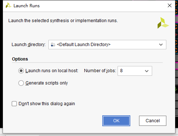Click the Number of jobs label

pos(100,71)
